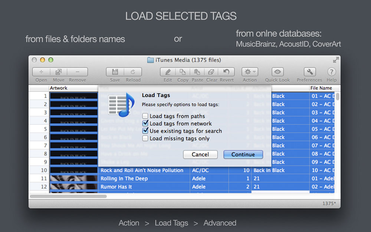This screenshot has width=371, height=232.
Task: Click the Remove minus toolbar icon
Action: click(78, 72)
